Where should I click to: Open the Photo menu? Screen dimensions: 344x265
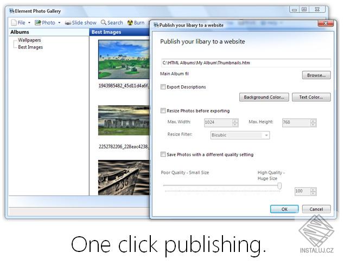[x=48, y=23]
